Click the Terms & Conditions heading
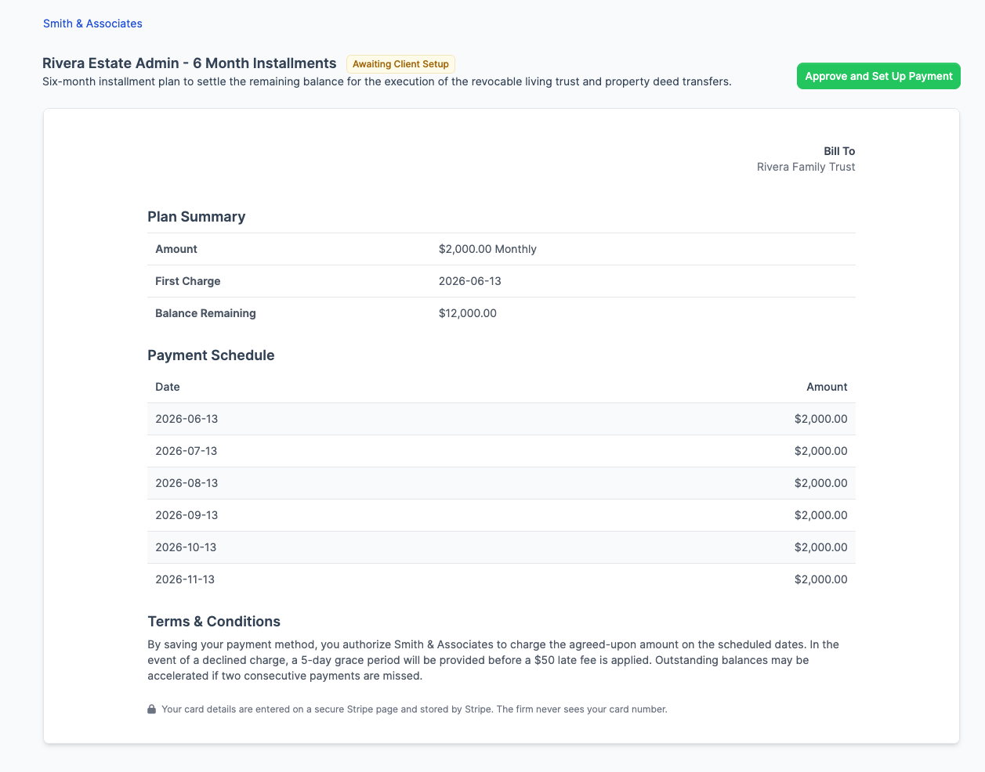The width and height of the screenshot is (985, 772). (214, 622)
